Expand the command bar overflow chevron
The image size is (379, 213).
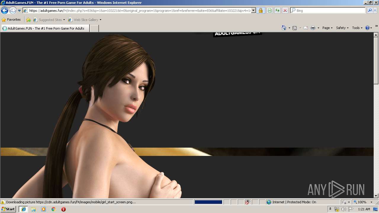376,26
